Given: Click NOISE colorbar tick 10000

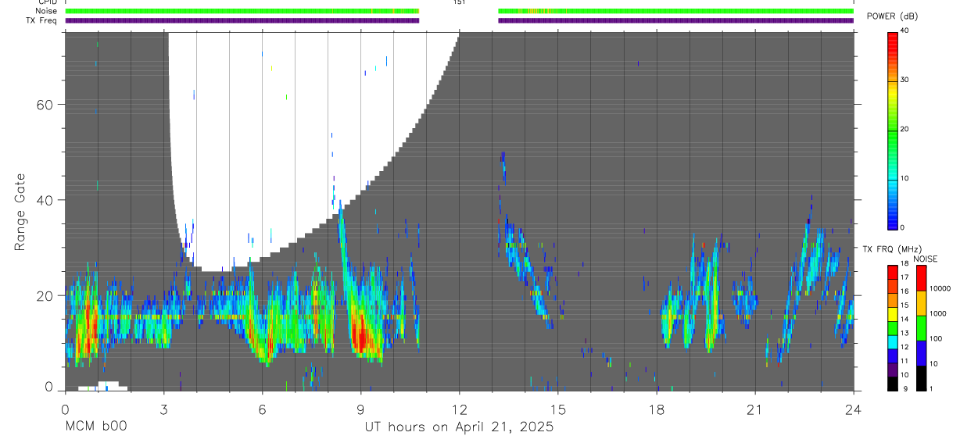Looking at the screenshot, I should (940, 289).
